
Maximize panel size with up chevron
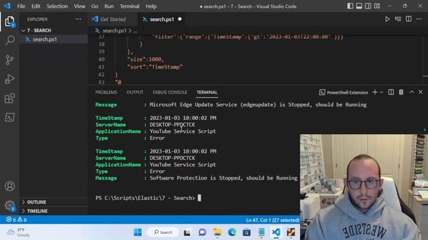[411, 92]
